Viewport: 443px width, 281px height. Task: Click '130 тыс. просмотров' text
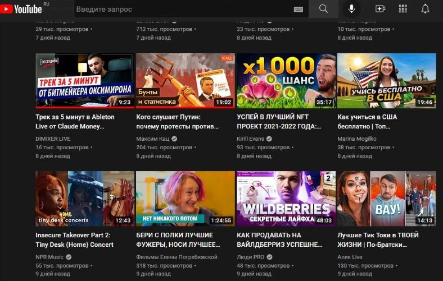pyautogui.click(x=365, y=265)
